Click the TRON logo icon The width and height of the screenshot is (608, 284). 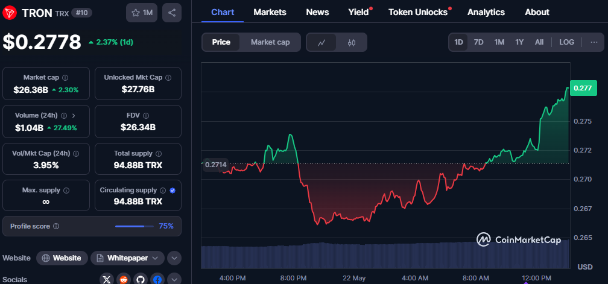(x=9, y=13)
